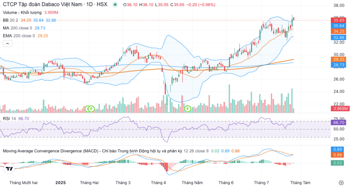Click the 24.00 price scale value
The width and height of the screenshot is (350, 187).
tap(339, 92)
